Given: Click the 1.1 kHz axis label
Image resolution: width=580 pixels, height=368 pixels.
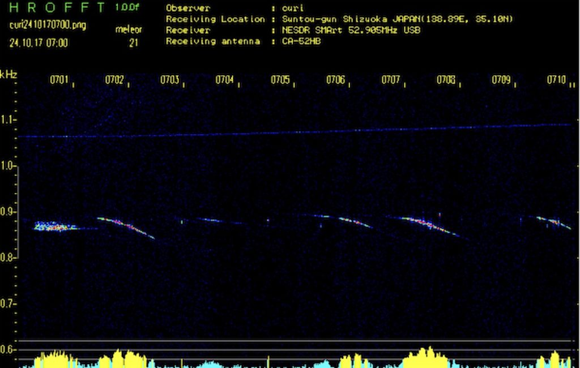Looking at the screenshot, I should 8,120.
